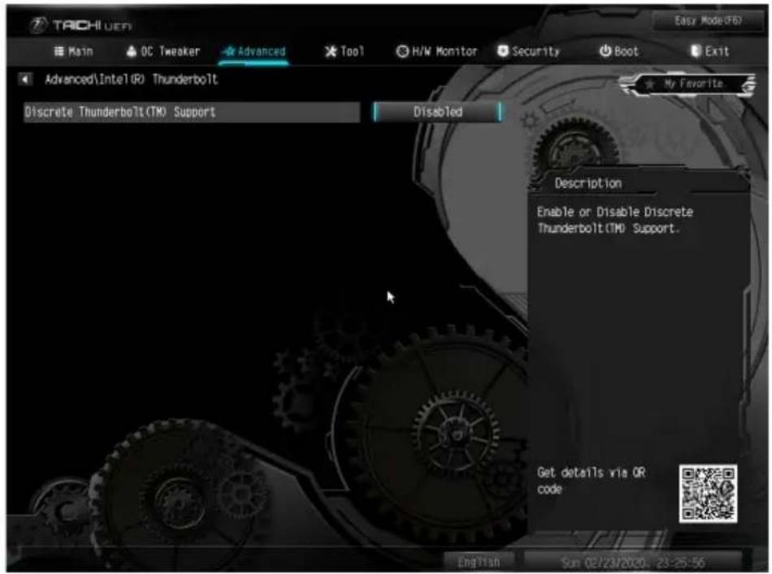Click the Get details via QR code text
772x574 pixels.
pos(591,481)
